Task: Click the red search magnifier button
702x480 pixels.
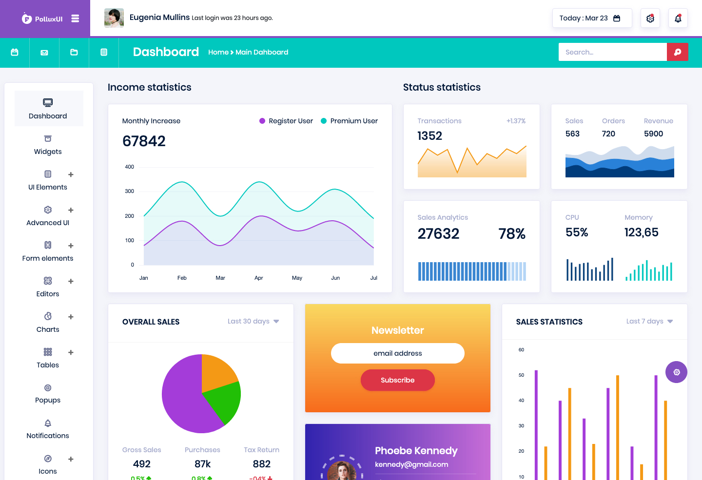Action: pyautogui.click(x=678, y=52)
